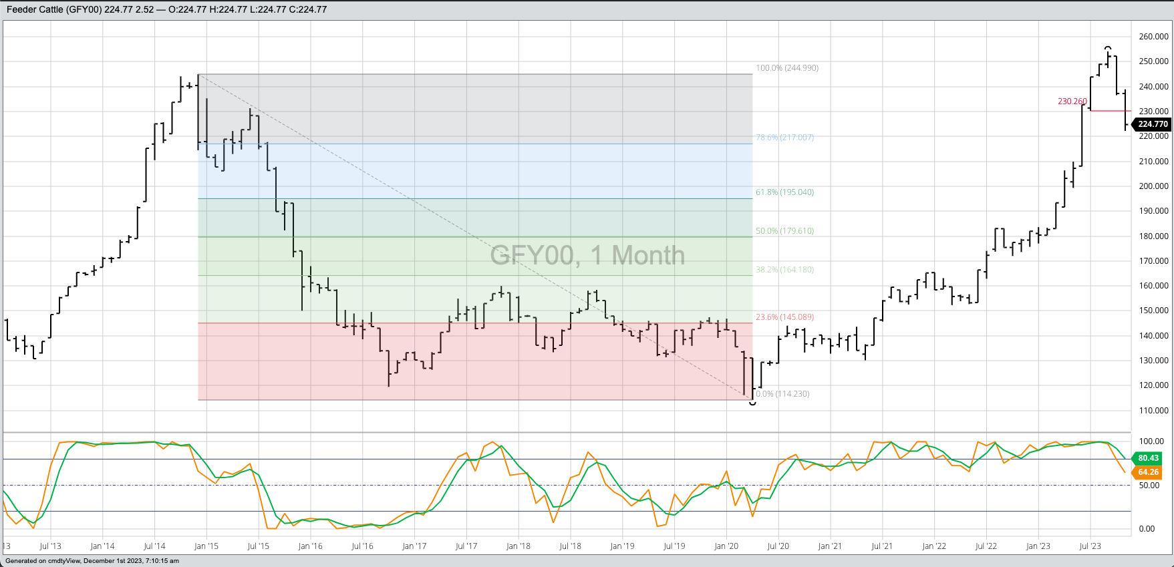This screenshot has height=567, width=1174.
Task: Click the 61.8% (195.040) Fibonacci level label
Action: point(784,192)
